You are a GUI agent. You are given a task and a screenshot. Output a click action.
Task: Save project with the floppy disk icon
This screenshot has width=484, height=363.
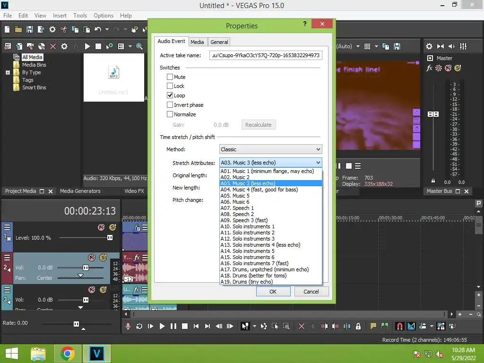30,29
